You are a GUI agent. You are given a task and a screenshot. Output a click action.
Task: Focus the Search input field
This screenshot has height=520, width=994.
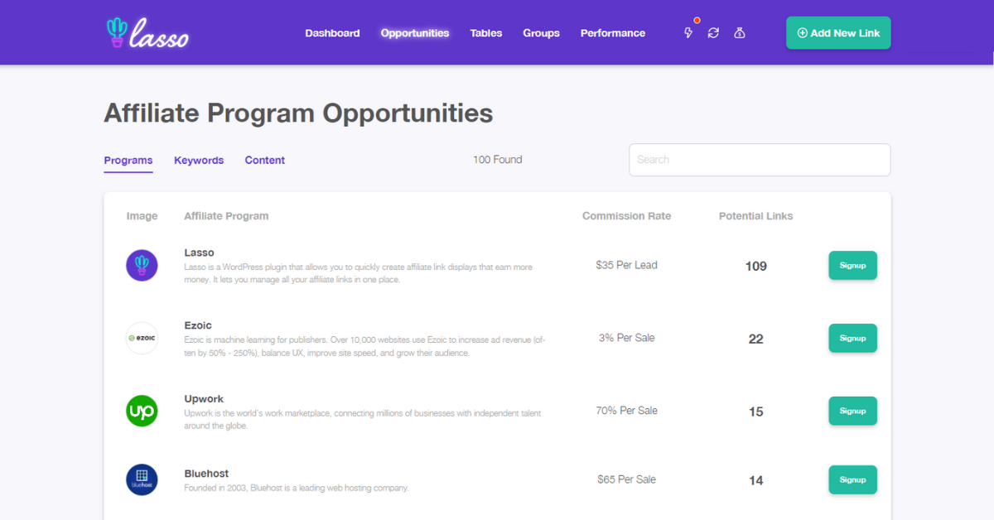click(760, 160)
